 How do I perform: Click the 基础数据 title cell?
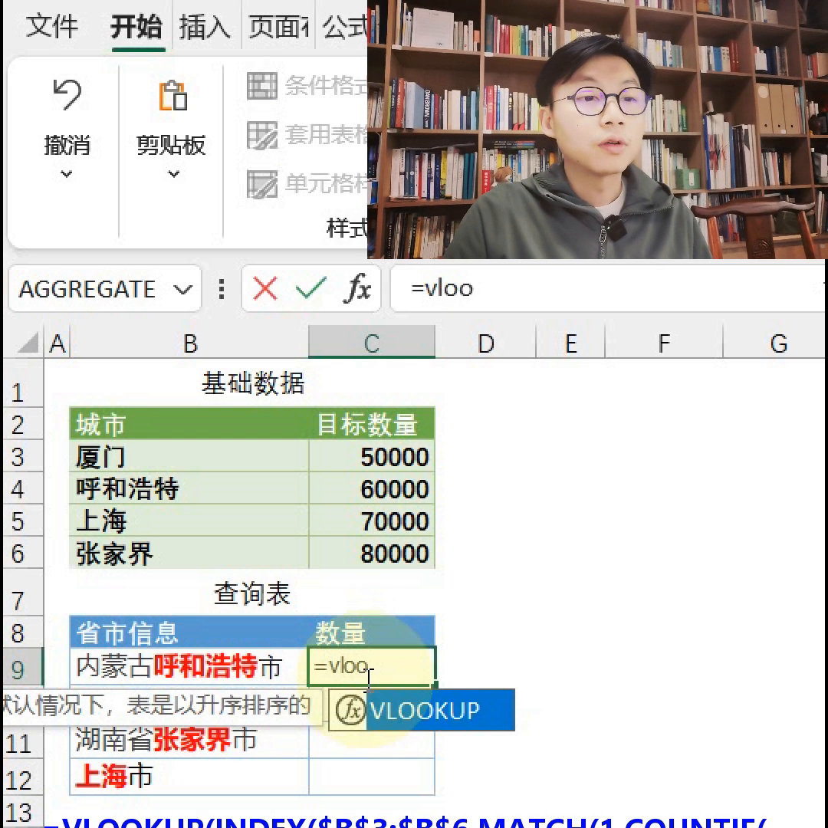coord(252,383)
